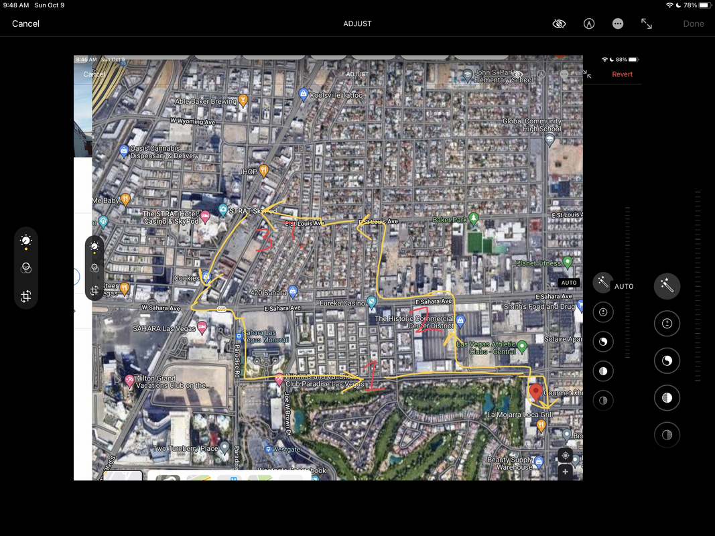The width and height of the screenshot is (715, 536).
Task: Select the Filters tool in left sidebar
Action: pos(26,268)
